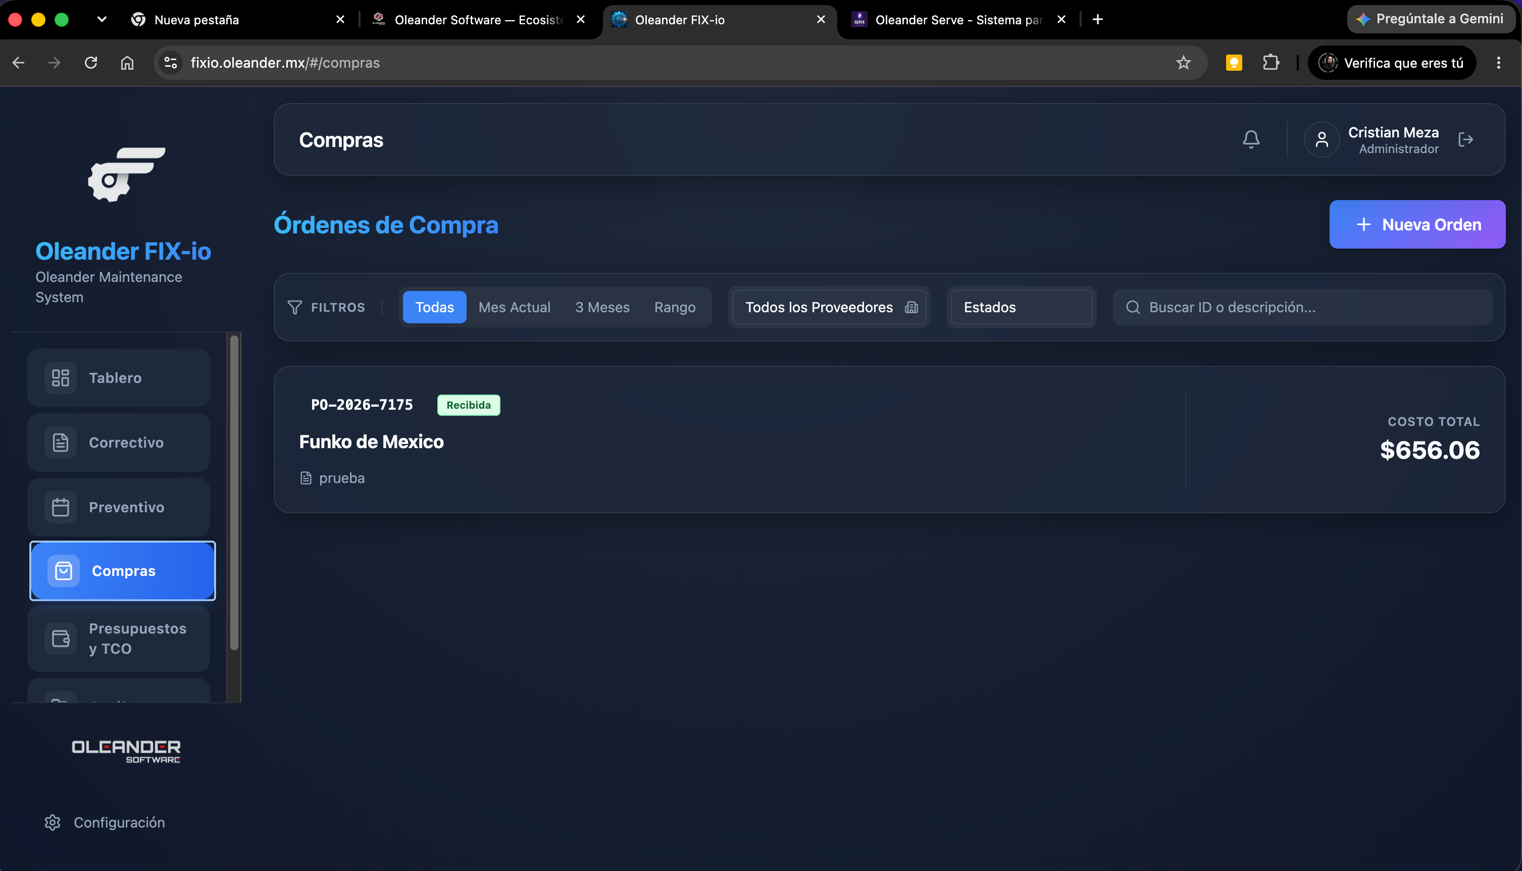Screen dimensions: 1522x871
Task: Click the FILTROS funnel icon
Action: pos(294,307)
